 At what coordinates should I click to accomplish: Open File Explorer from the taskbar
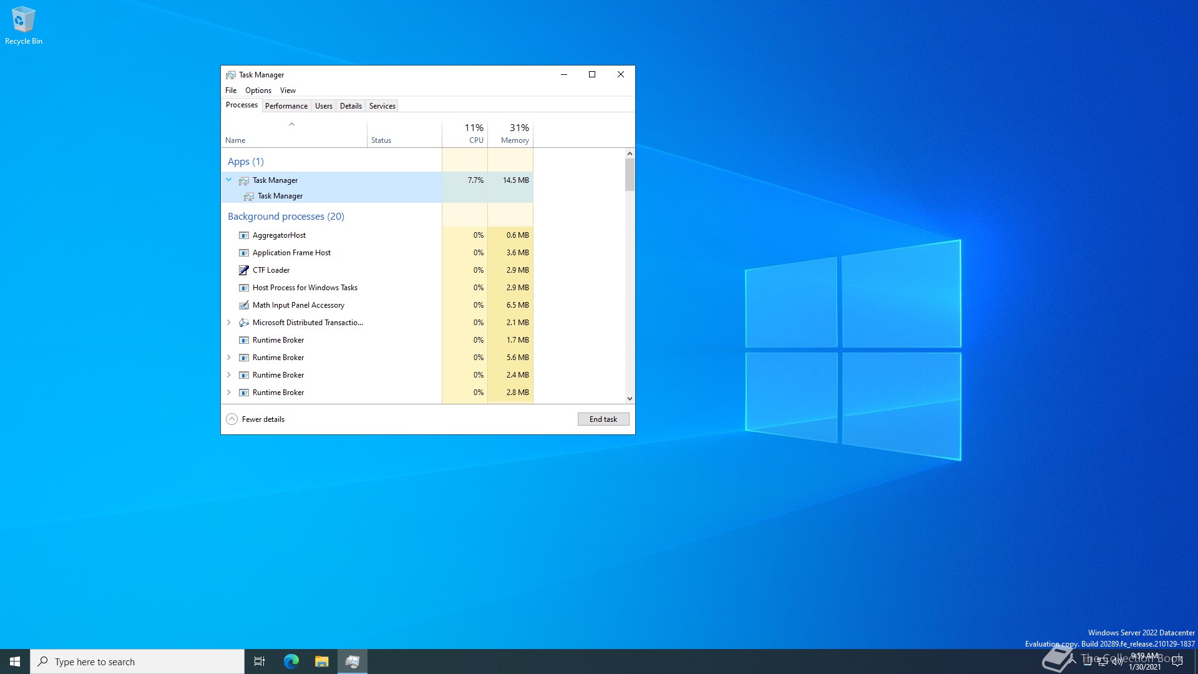coord(322,662)
